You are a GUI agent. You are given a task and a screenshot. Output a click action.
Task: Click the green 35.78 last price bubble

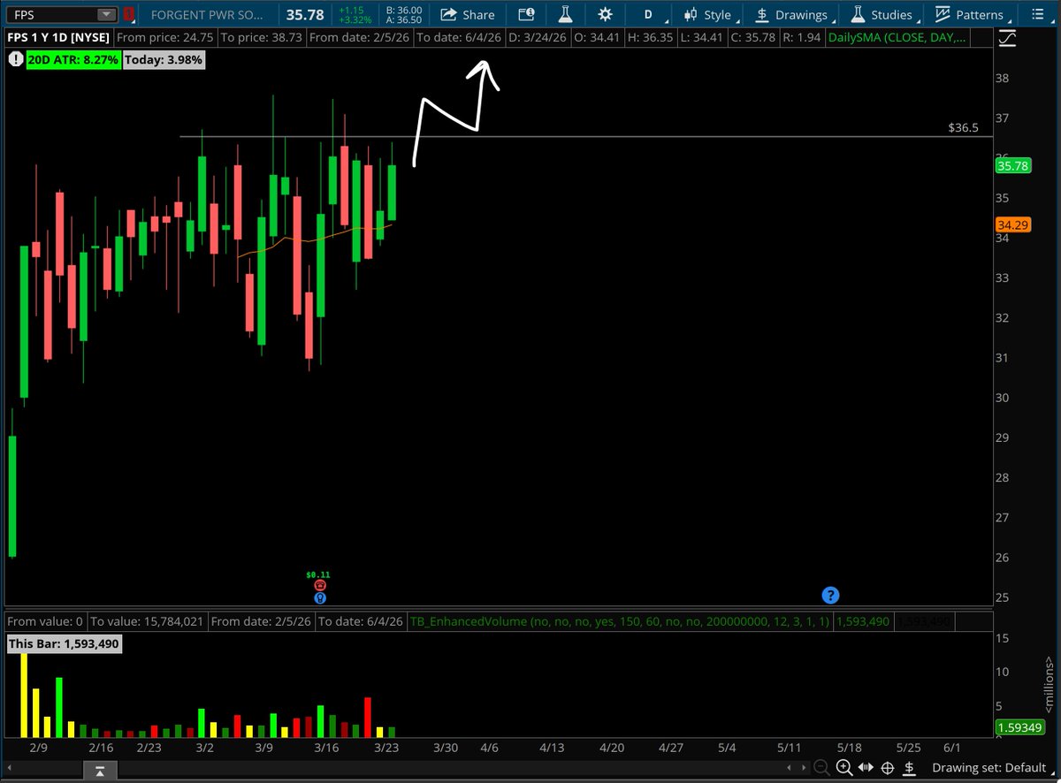tap(1013, 164)
